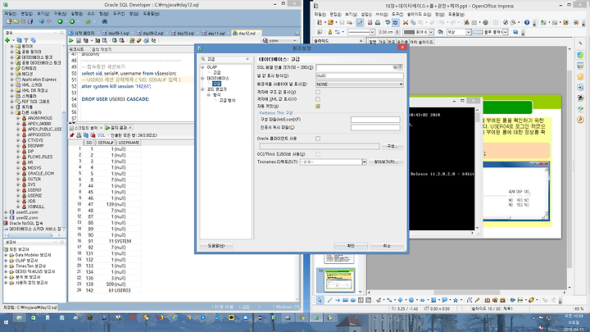Image resolution: width=590 pixels, height=332 pixels.
Task: Switch to the day09-1.sql tab
Action: (x=118, y=33)
